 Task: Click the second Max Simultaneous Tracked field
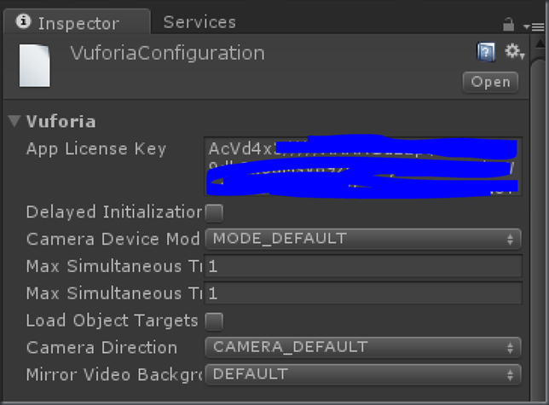[363, 293]
